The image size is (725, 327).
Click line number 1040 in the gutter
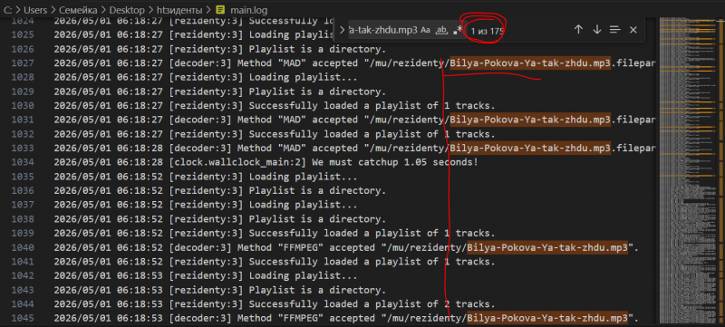(23, 247)
